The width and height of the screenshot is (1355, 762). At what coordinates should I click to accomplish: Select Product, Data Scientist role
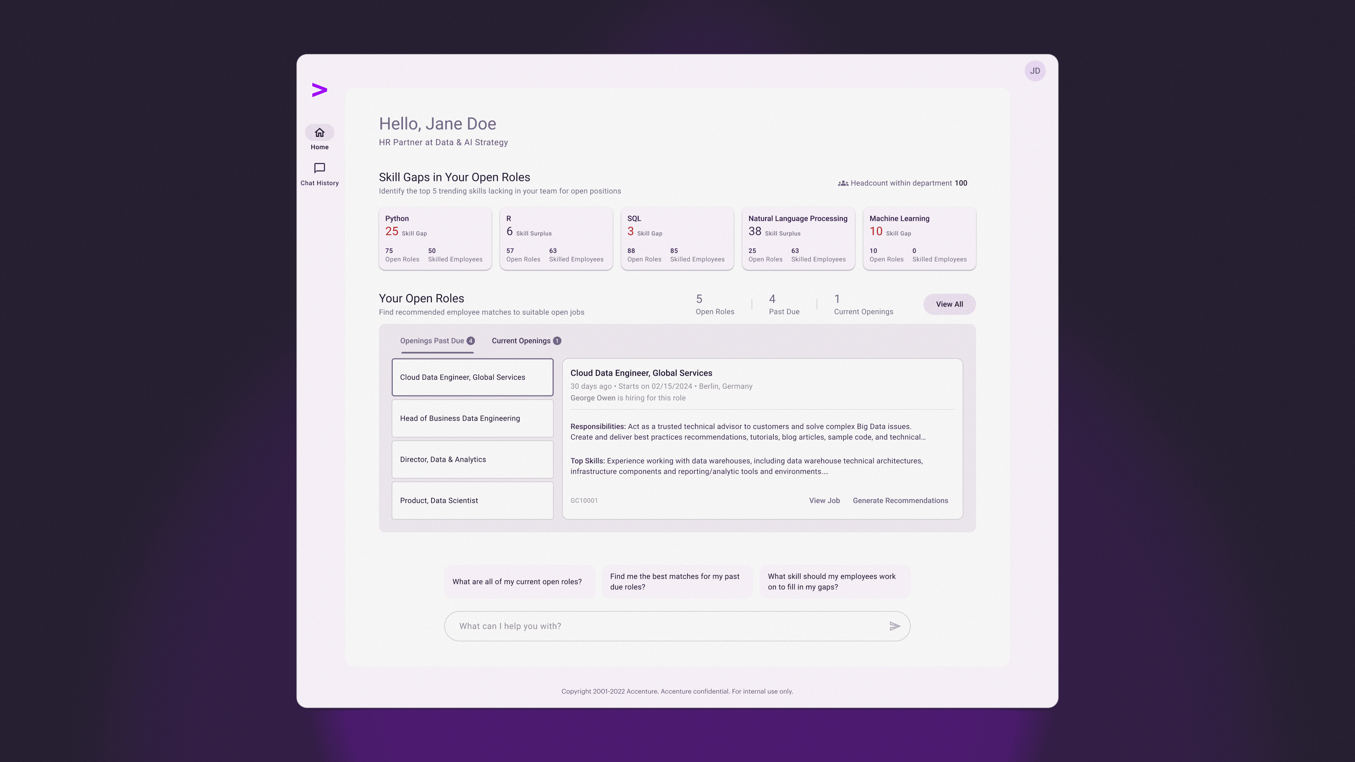pos(472,501)
